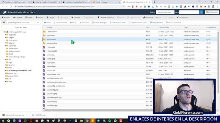The image size is (220, 123).
Task: Click the Mover toolbar icon
Action: 40,17
